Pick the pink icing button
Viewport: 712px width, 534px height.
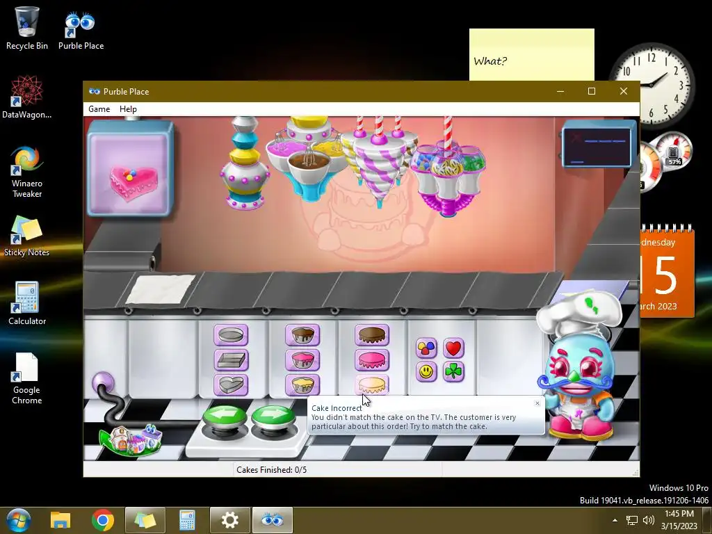(x=372, y=360)
